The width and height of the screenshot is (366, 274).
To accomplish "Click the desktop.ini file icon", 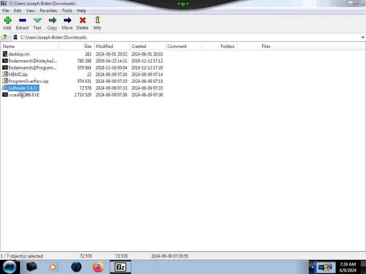I will coord(5,54).
